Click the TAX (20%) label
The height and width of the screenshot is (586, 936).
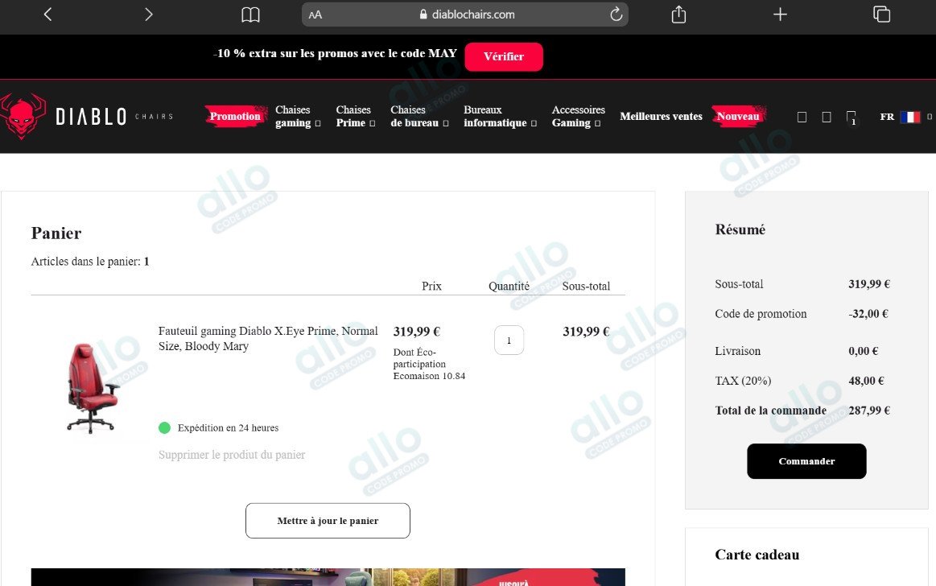(743, 381)
